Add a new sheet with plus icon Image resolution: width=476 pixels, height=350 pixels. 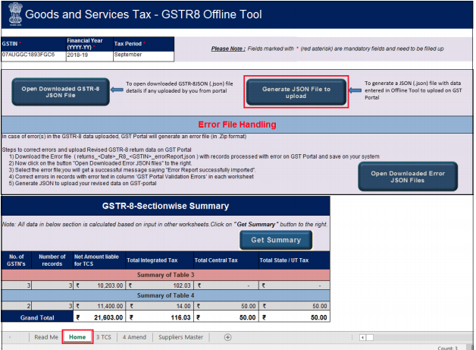point(227,337)
